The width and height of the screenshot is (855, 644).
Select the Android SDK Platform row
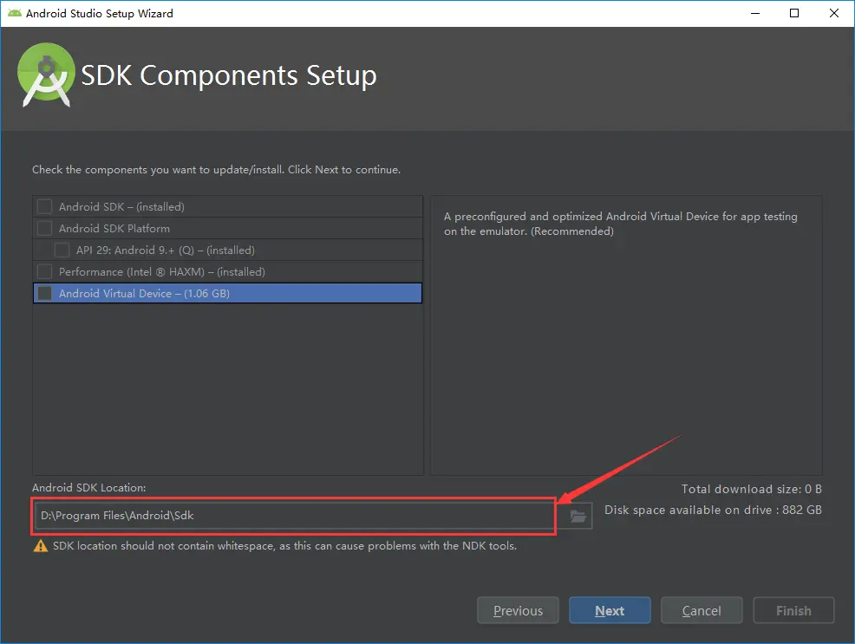pos(227,228)
